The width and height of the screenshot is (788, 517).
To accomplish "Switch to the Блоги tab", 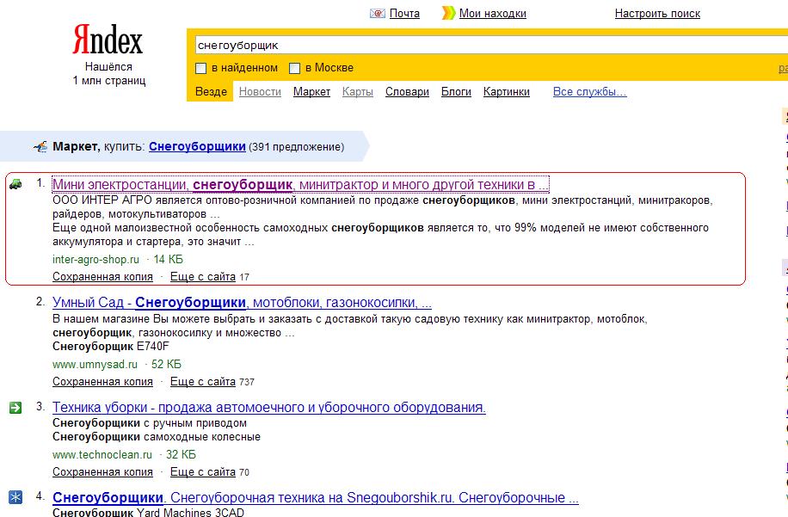I will coord(456,92).
